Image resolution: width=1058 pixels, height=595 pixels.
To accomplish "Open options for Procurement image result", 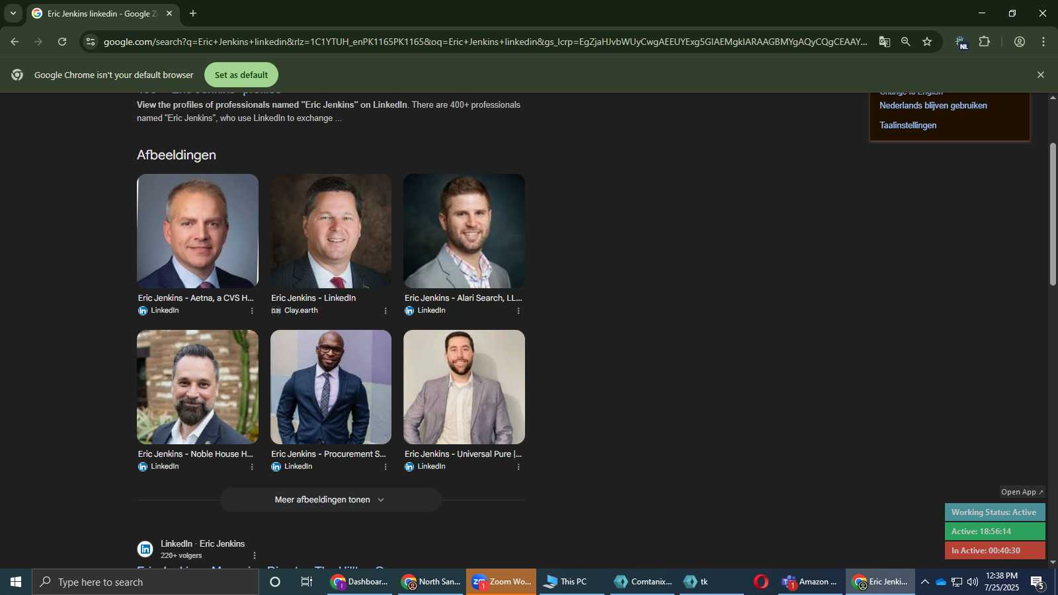I will [x=386, y=467].
